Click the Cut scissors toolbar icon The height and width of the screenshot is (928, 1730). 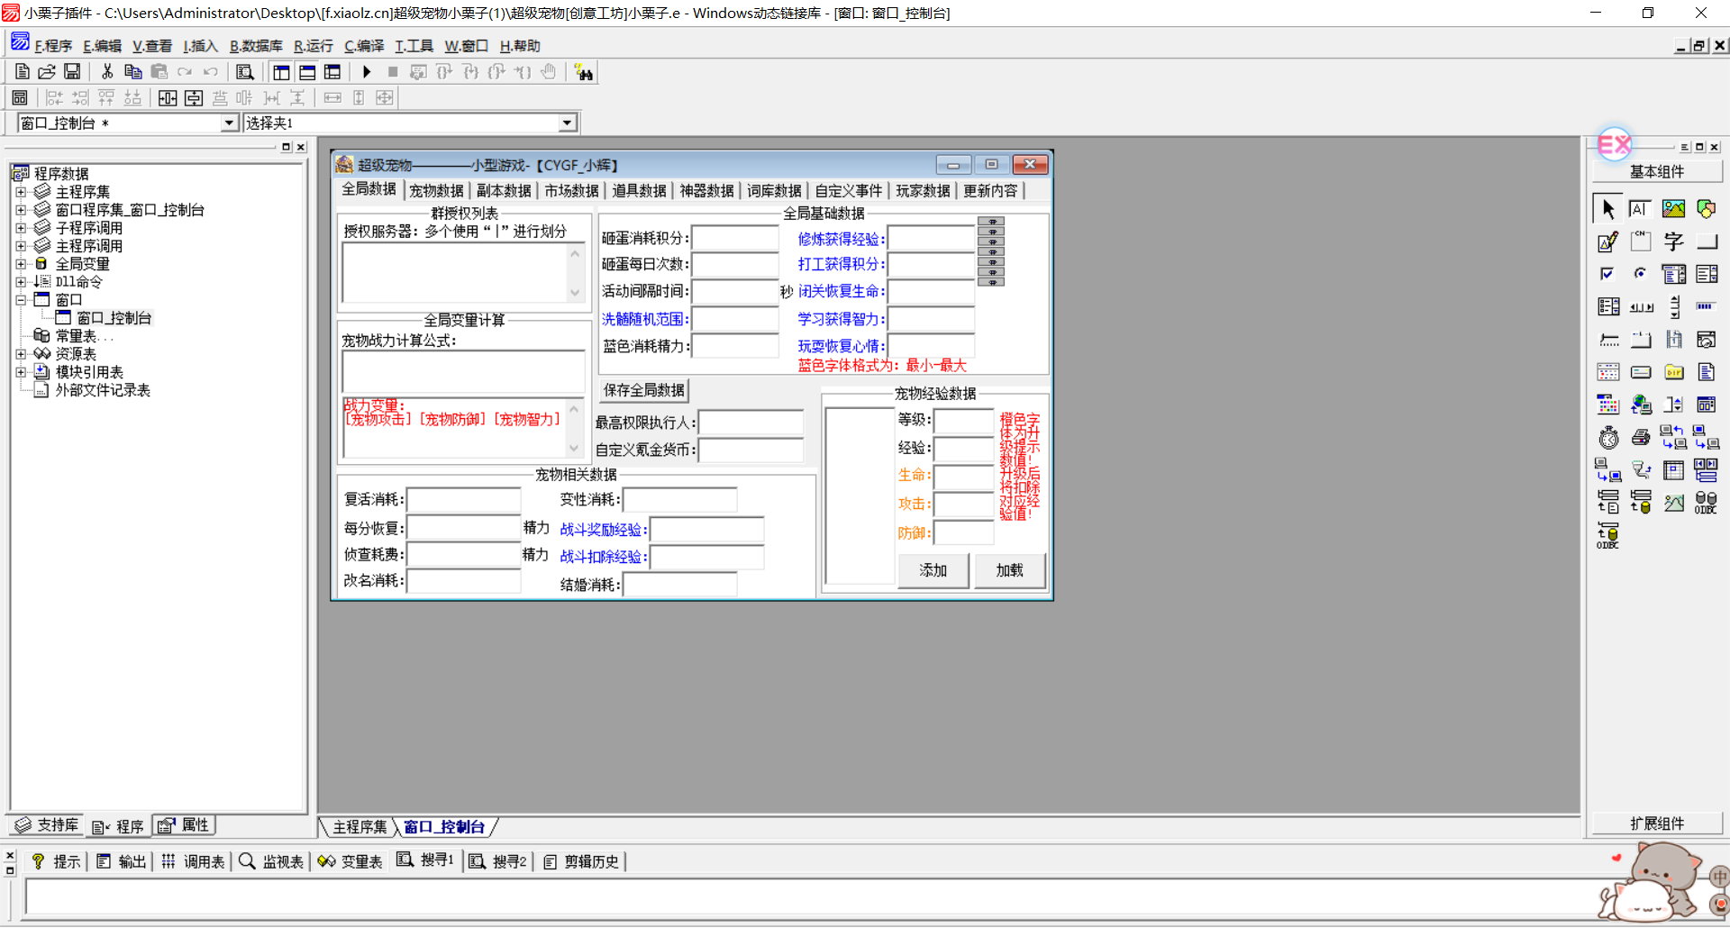pyautogui.click(x=107, y=72)
